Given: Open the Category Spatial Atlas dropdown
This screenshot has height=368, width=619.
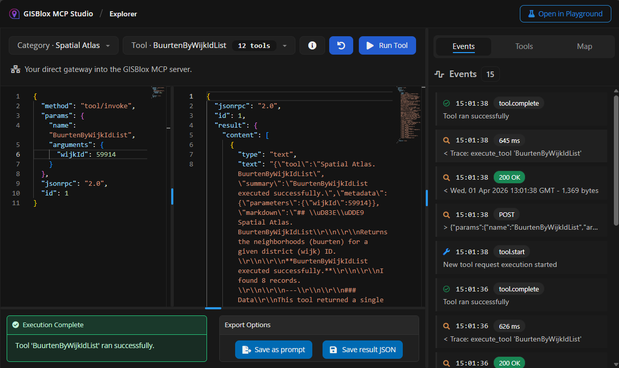Looking at the screenshot, I should (x=63, y=45).
